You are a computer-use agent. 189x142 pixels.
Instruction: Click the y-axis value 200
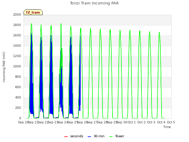[x=18, y=108]
